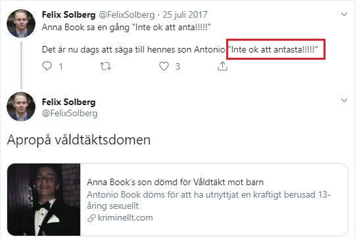Open the Felix Solberg name in the second tweet

[68, 102]
